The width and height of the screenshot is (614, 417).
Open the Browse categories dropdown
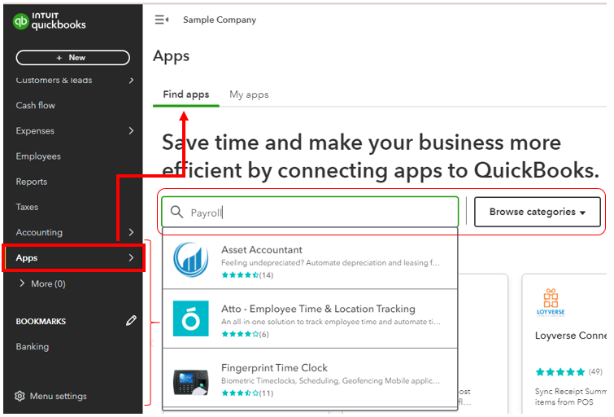tap(538, 212)
